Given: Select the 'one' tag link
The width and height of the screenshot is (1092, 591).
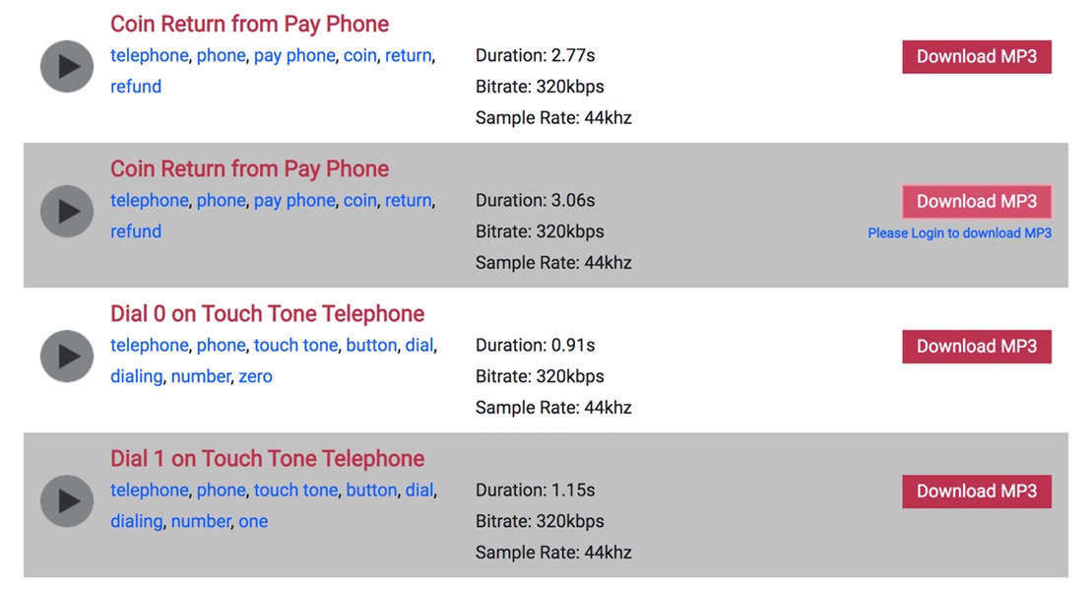Looking at the screenshot, I should coord(253,521).
